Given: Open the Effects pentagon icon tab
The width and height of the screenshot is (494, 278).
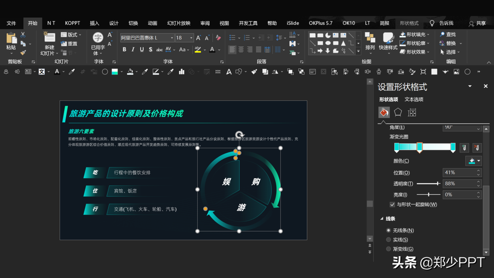Looking at the screenshot, I should 398,112.
